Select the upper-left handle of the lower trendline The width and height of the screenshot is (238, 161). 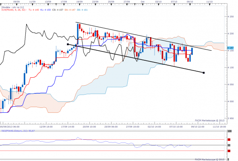point(68,44)
